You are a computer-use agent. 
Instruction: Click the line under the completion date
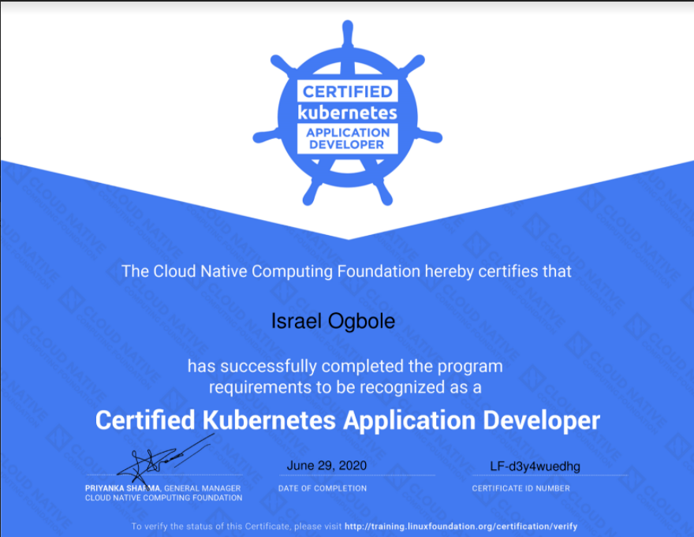(356, 476)
